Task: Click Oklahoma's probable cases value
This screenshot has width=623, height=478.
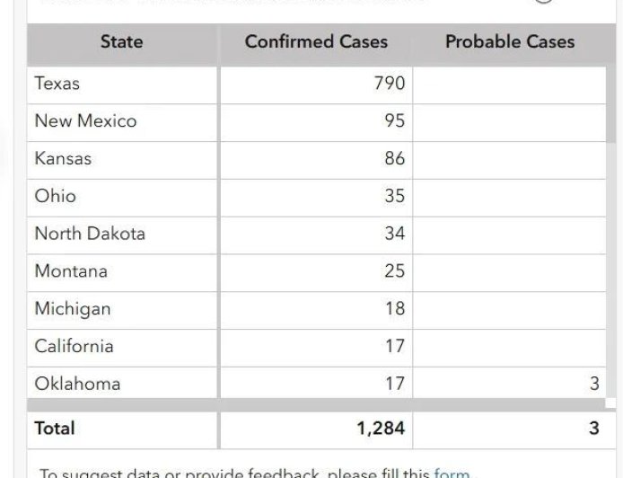Action: (x=593, y=384)
